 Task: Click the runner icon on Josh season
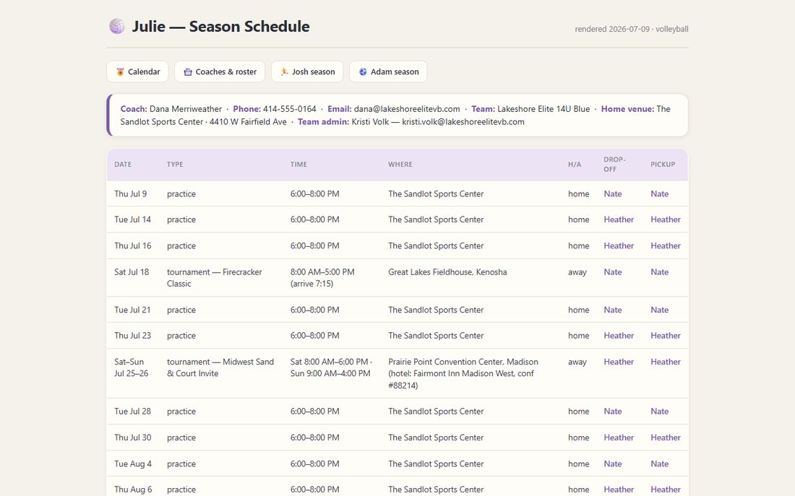(x=285, y=72)
